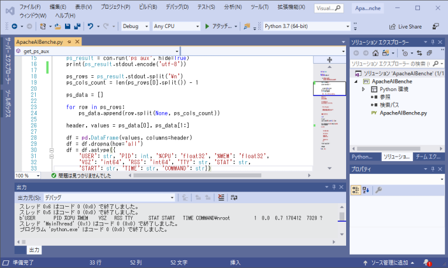Click the pending changes filter clock icon

click(405, 53)
